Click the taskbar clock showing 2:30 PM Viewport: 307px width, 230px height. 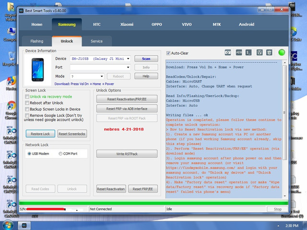292,226
